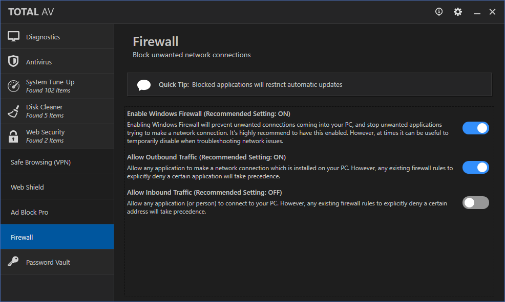Select the Firewall sidebar item
Viewport: 505px width, 302px height.
click(57, 237)
